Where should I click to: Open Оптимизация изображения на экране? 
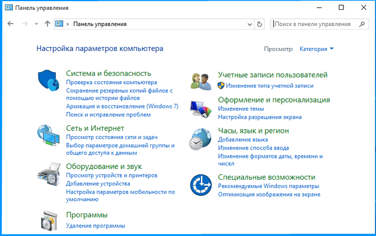click(269, 194)
